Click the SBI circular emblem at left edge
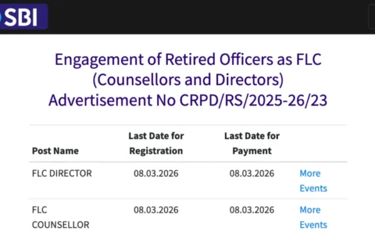 (2, 17)
